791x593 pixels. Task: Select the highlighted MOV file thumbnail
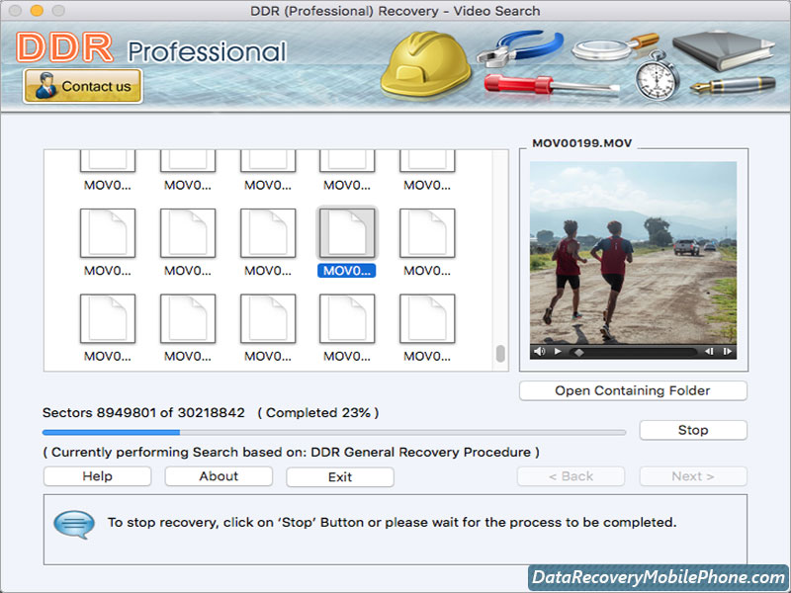[346, 234]
